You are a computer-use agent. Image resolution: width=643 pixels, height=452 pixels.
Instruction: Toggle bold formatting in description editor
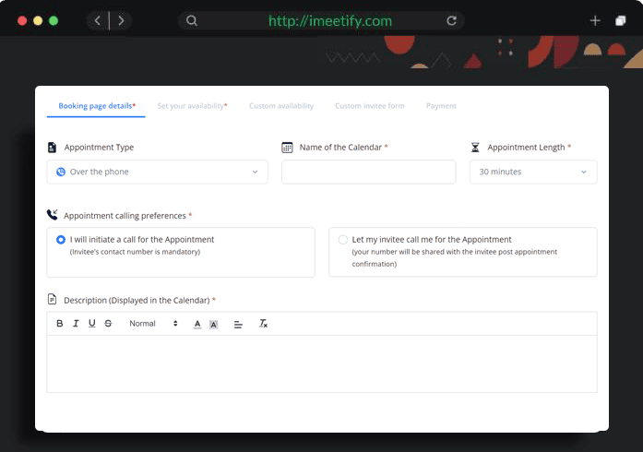(x=60, y=324)
